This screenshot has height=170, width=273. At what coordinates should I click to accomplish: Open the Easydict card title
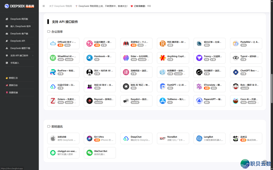tap(139, 99)
